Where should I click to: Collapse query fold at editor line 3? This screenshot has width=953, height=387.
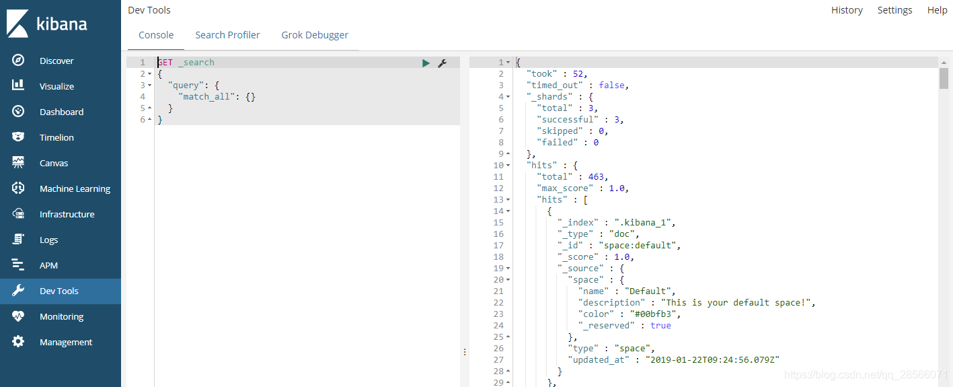pos(149,85)
